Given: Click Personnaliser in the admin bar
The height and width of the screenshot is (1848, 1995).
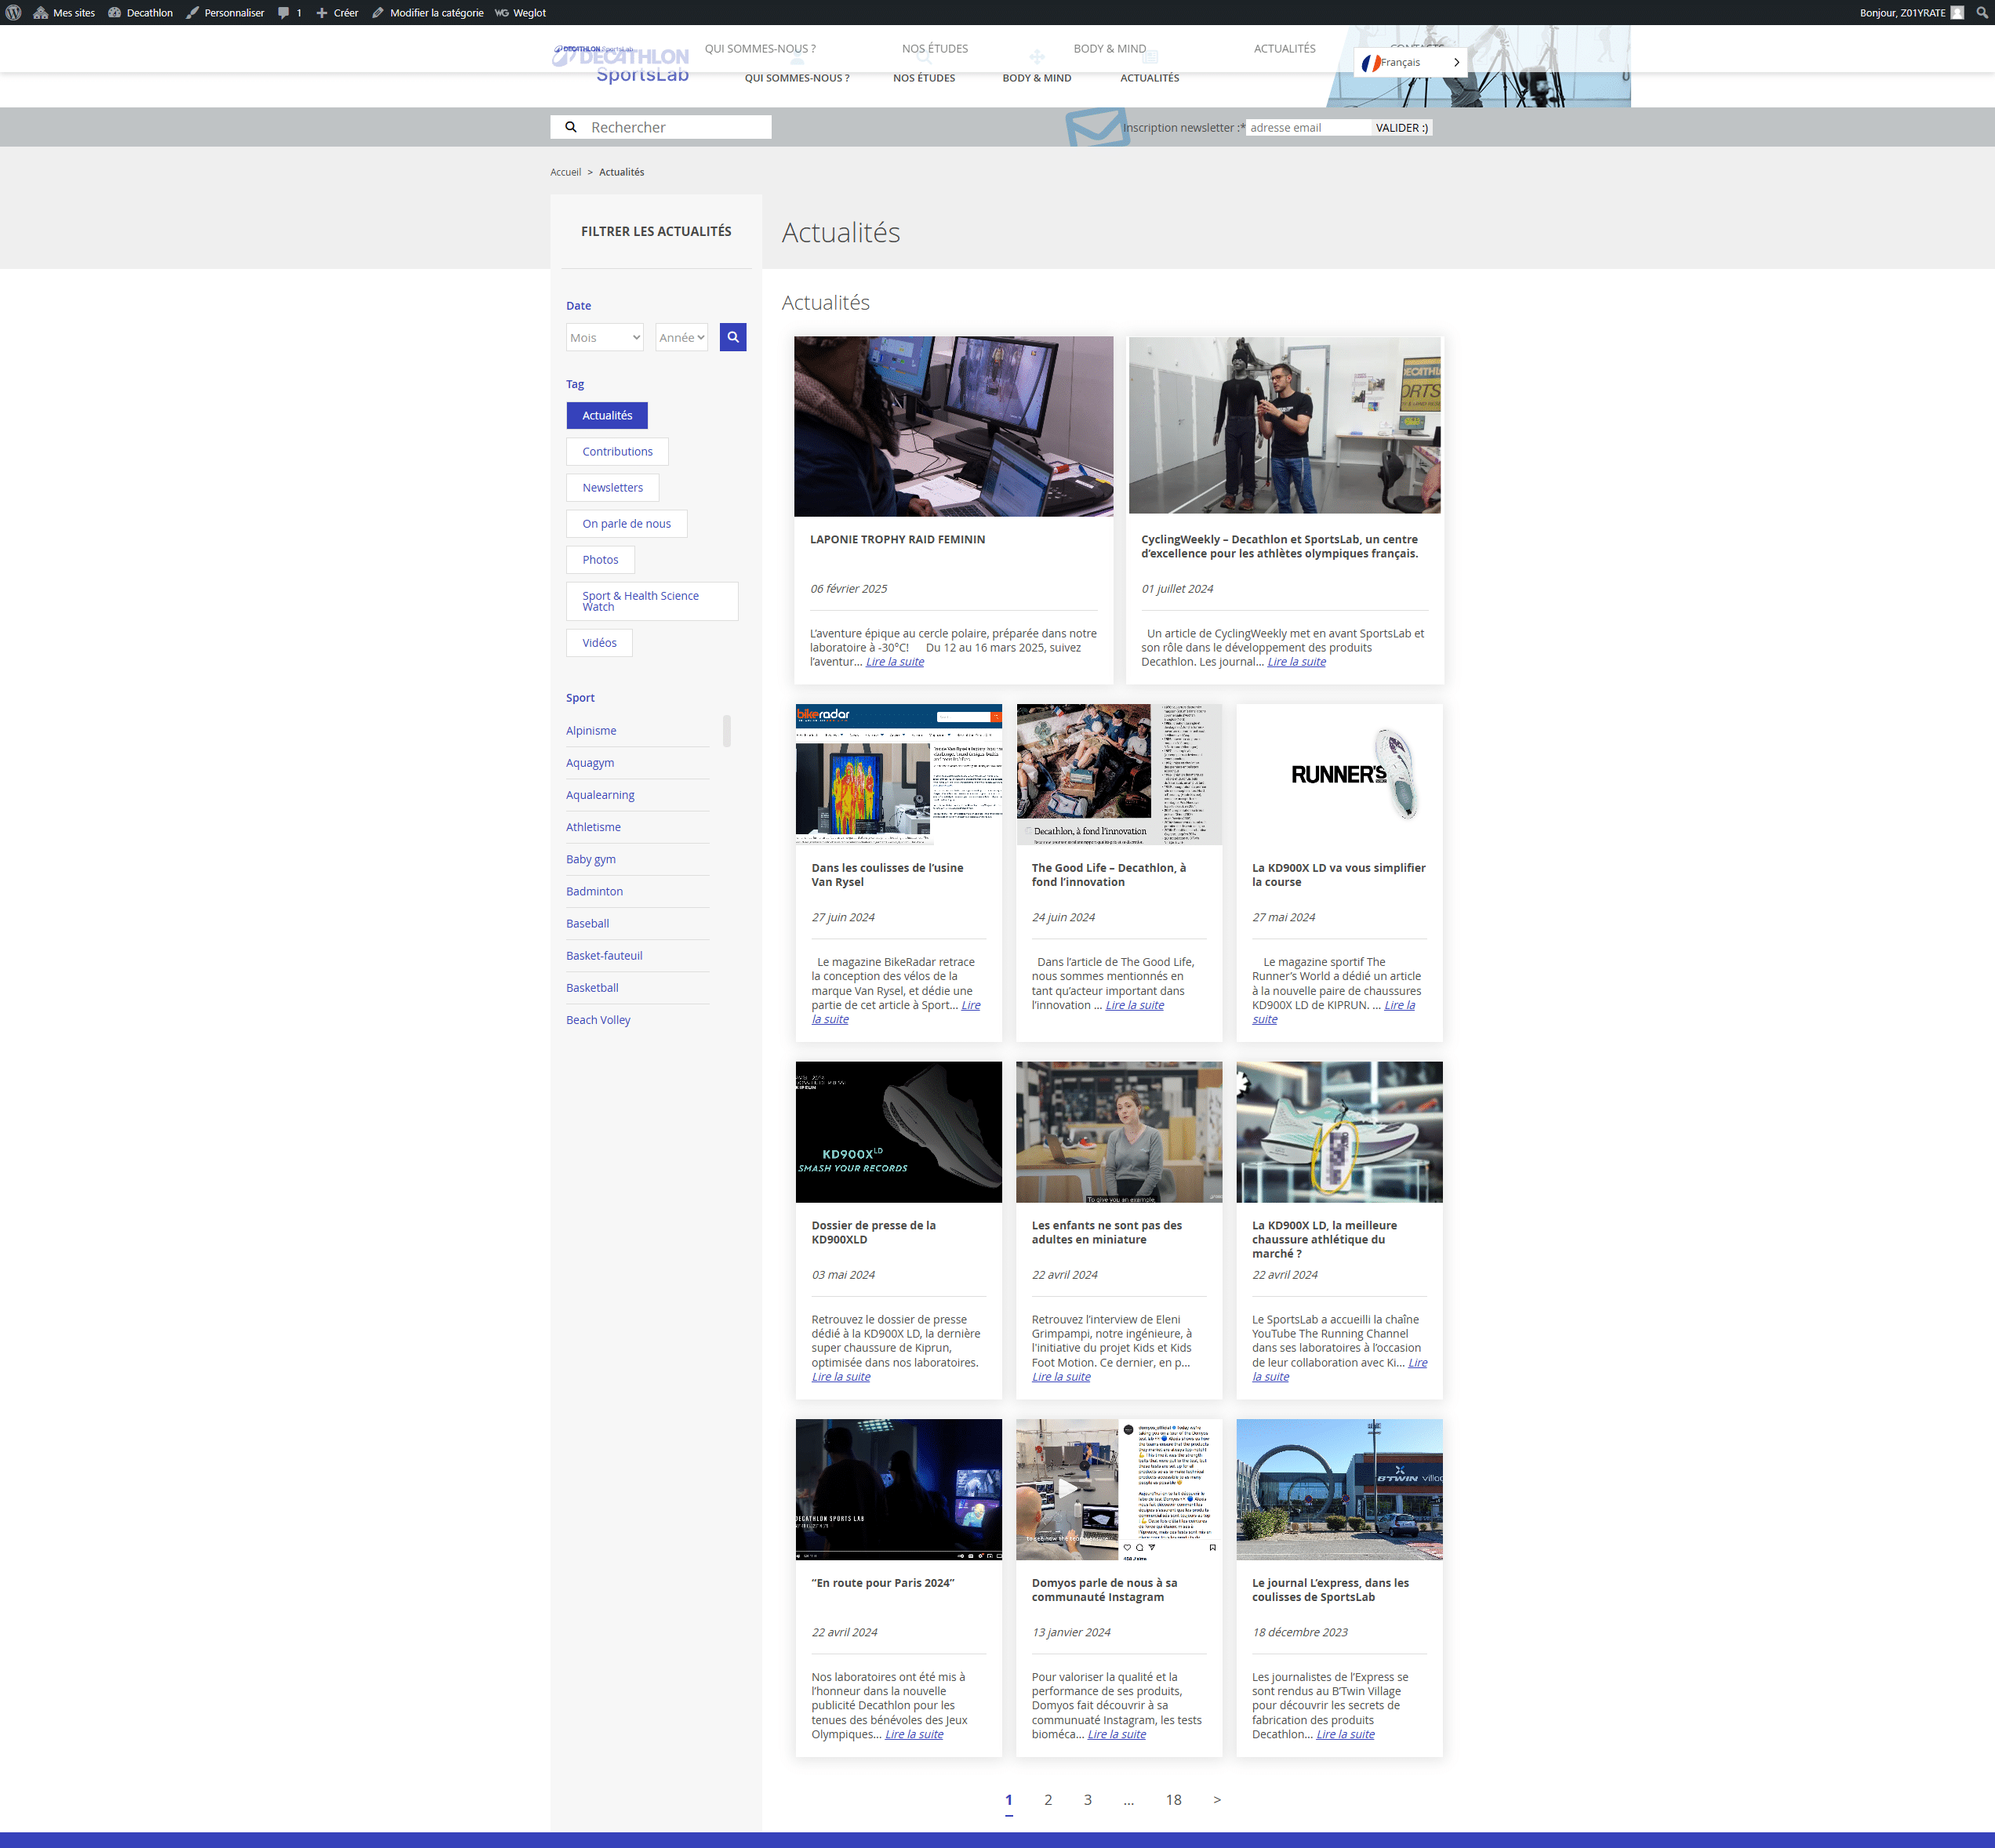Looking at the screenshot, I should point(225,13).
